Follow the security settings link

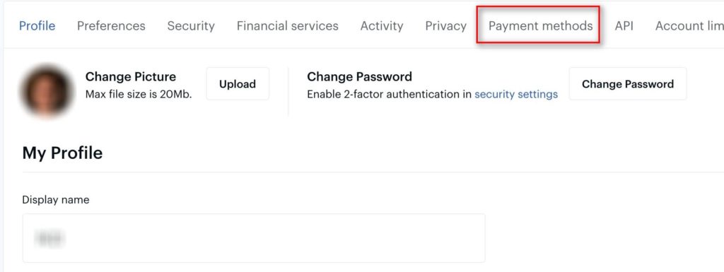(515, 95)
